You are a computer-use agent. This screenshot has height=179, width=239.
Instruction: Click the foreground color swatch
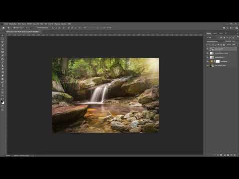1,101
